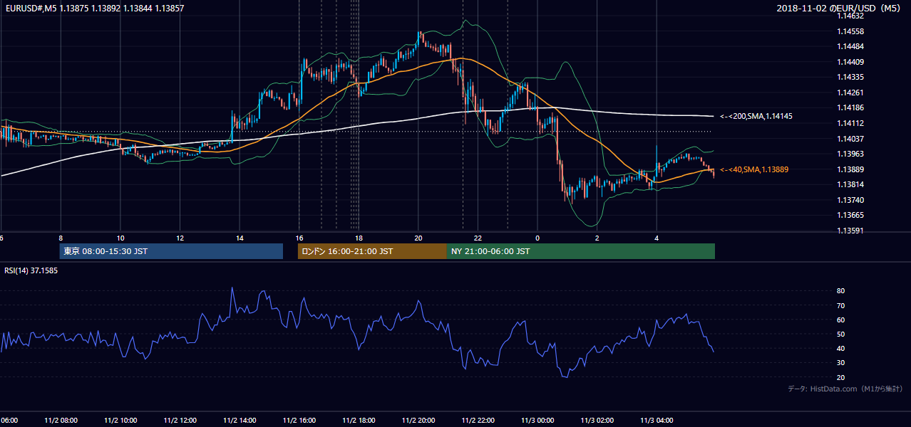The height and width of the screenshot is (427, 911).
Task: Click price axis value 1.14261
Action: [850, 93]
